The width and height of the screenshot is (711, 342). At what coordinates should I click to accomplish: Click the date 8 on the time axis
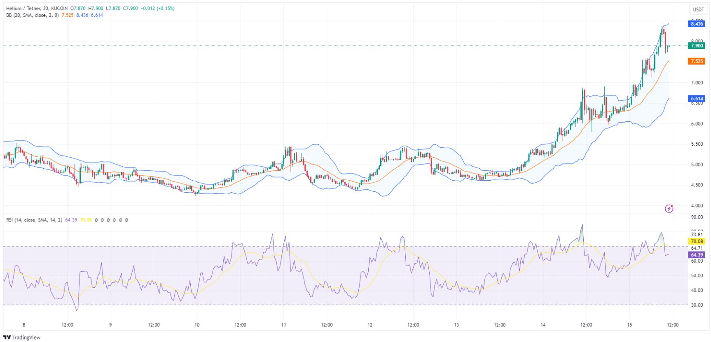[x=24, y=325]
